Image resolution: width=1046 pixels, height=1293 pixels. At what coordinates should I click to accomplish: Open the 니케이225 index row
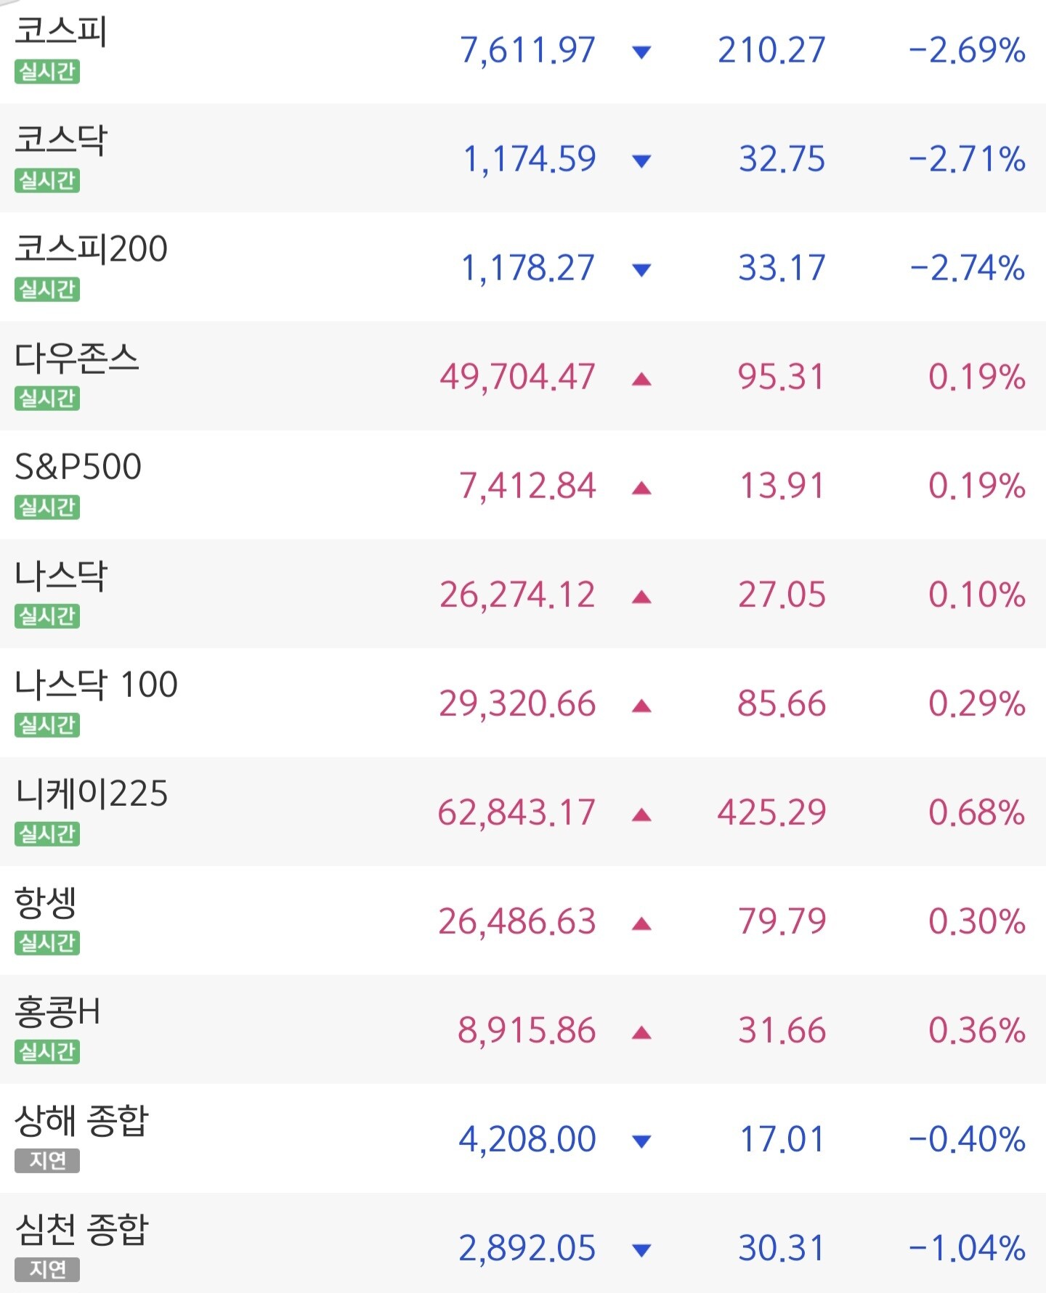tap(523, 811)
